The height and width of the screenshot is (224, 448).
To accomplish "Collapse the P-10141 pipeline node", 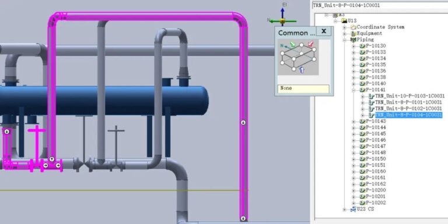I will click(x=353, y=90).
